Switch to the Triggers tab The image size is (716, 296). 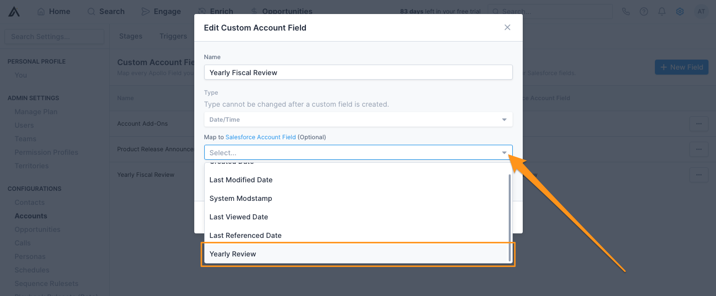[173, 36]
